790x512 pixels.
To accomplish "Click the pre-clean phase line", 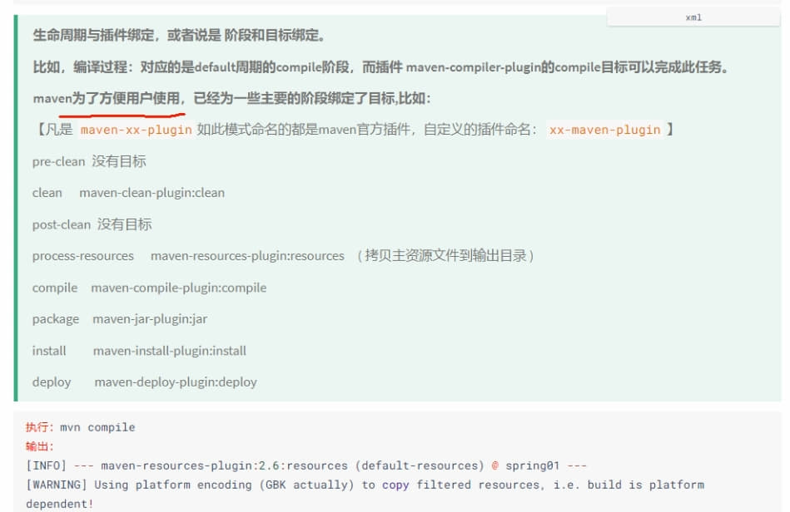I will [89, 161].
